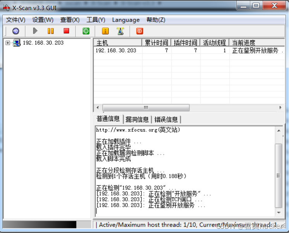
Task: Click down arrow of the log scrollbar
Action: click(279, 213)
